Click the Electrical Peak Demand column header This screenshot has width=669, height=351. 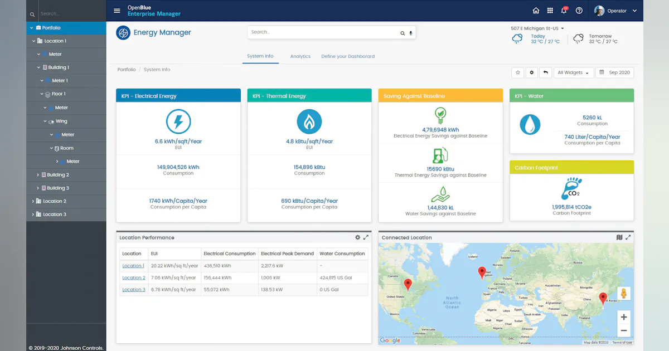pos(287,253)
